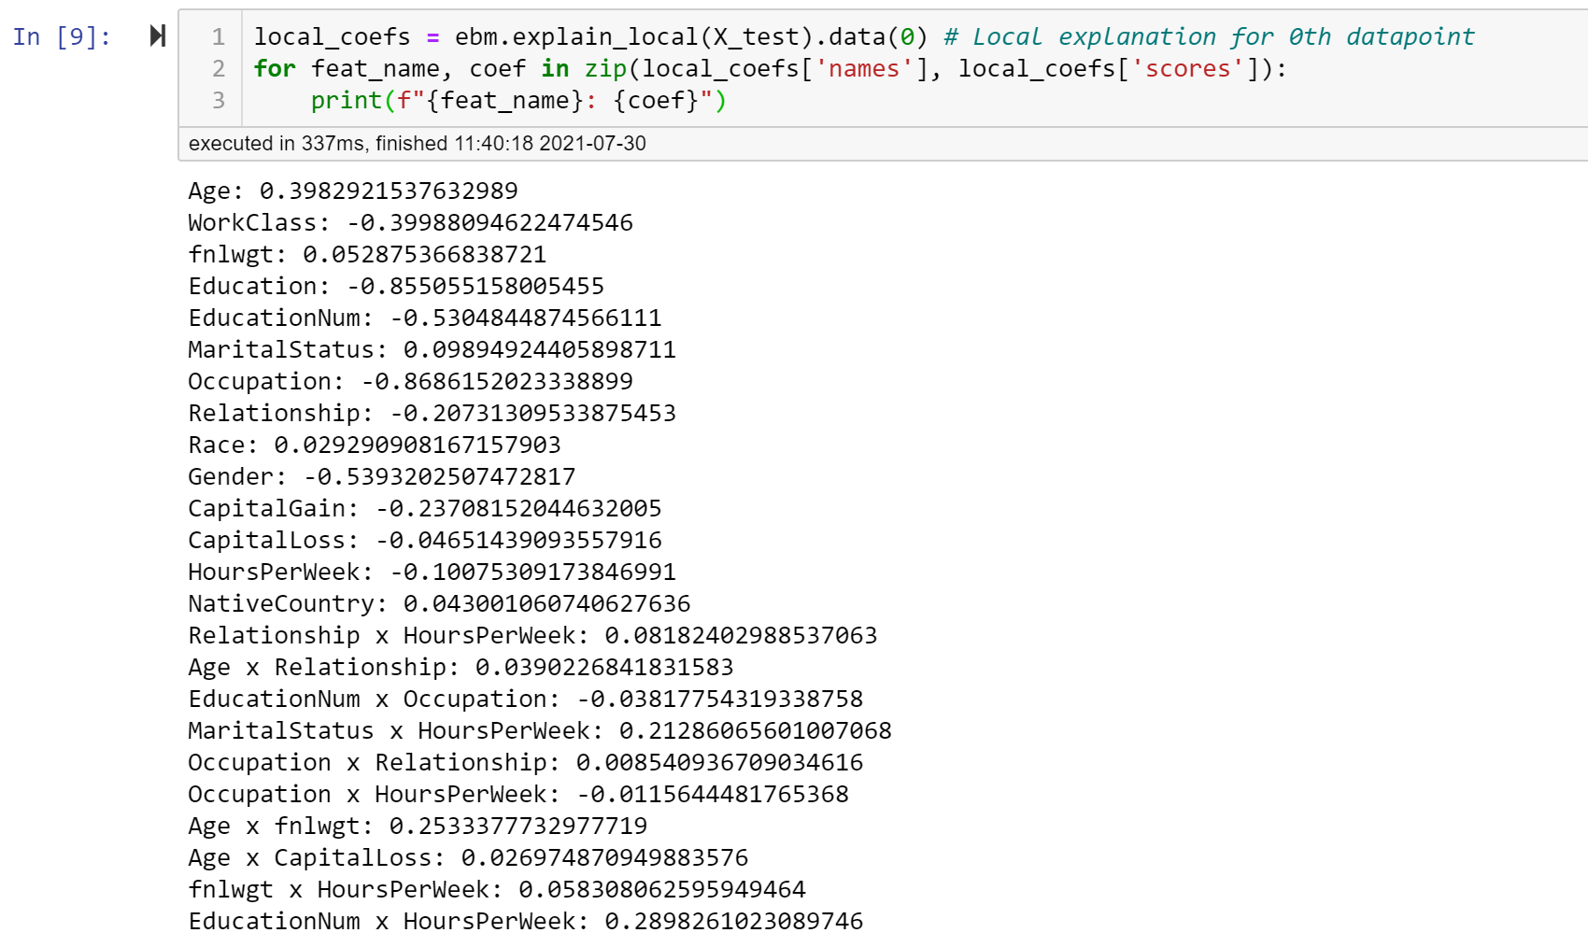The width and height of the screenshot is (1588, 947).
Task: Select the MaritalStatus x HoursPerWeek interaction line
Action: pyautogui.click(x=539, y=730)
